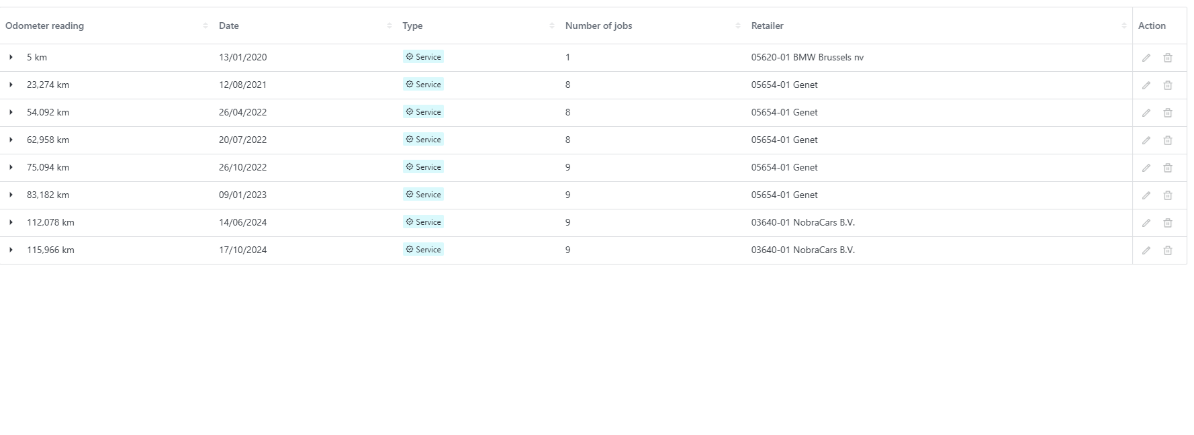Expand the 62,958 km row
The width and height of the screenshot is (1194, 435).
click(11, 140)
